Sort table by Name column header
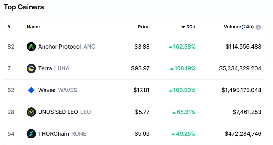This screenshot has width=273, height=145. click(33, 27)
